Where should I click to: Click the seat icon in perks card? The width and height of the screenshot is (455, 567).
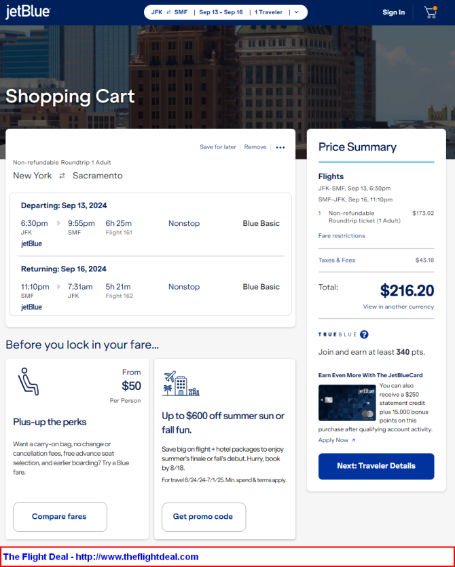(x=28, y=381)
